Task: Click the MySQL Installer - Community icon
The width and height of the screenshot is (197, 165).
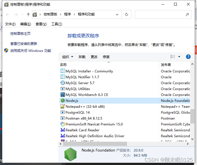Action: click(62, 71)
